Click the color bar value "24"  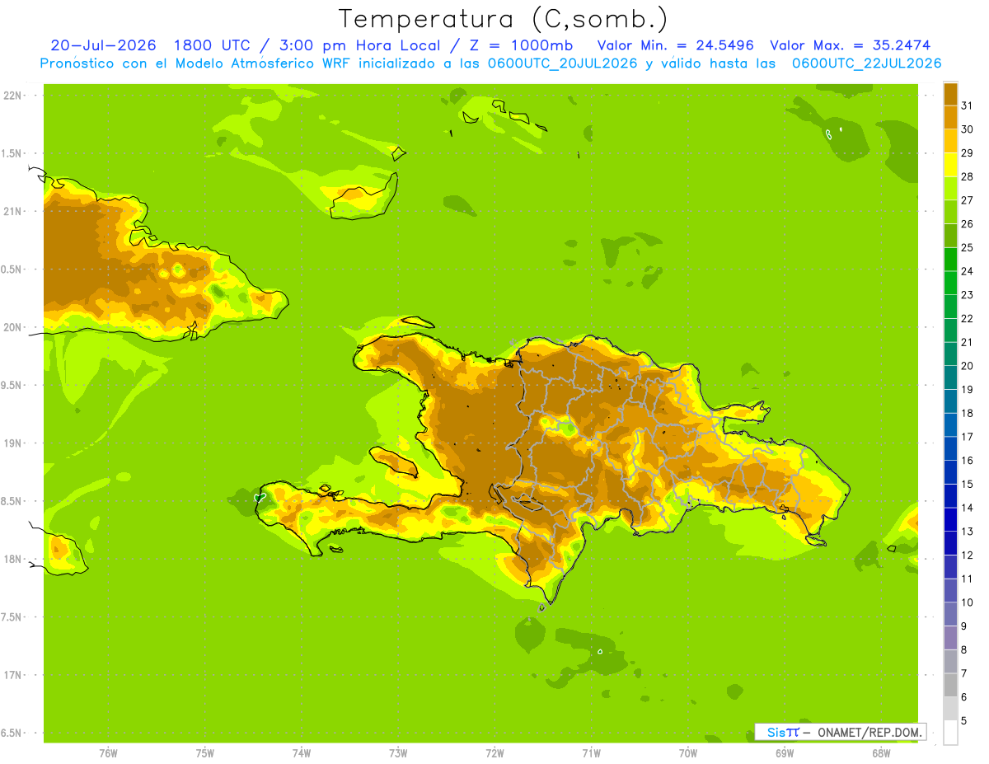point(967,271)
